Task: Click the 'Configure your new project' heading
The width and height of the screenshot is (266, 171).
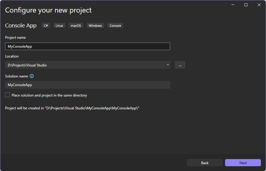Action: [48, 10]
